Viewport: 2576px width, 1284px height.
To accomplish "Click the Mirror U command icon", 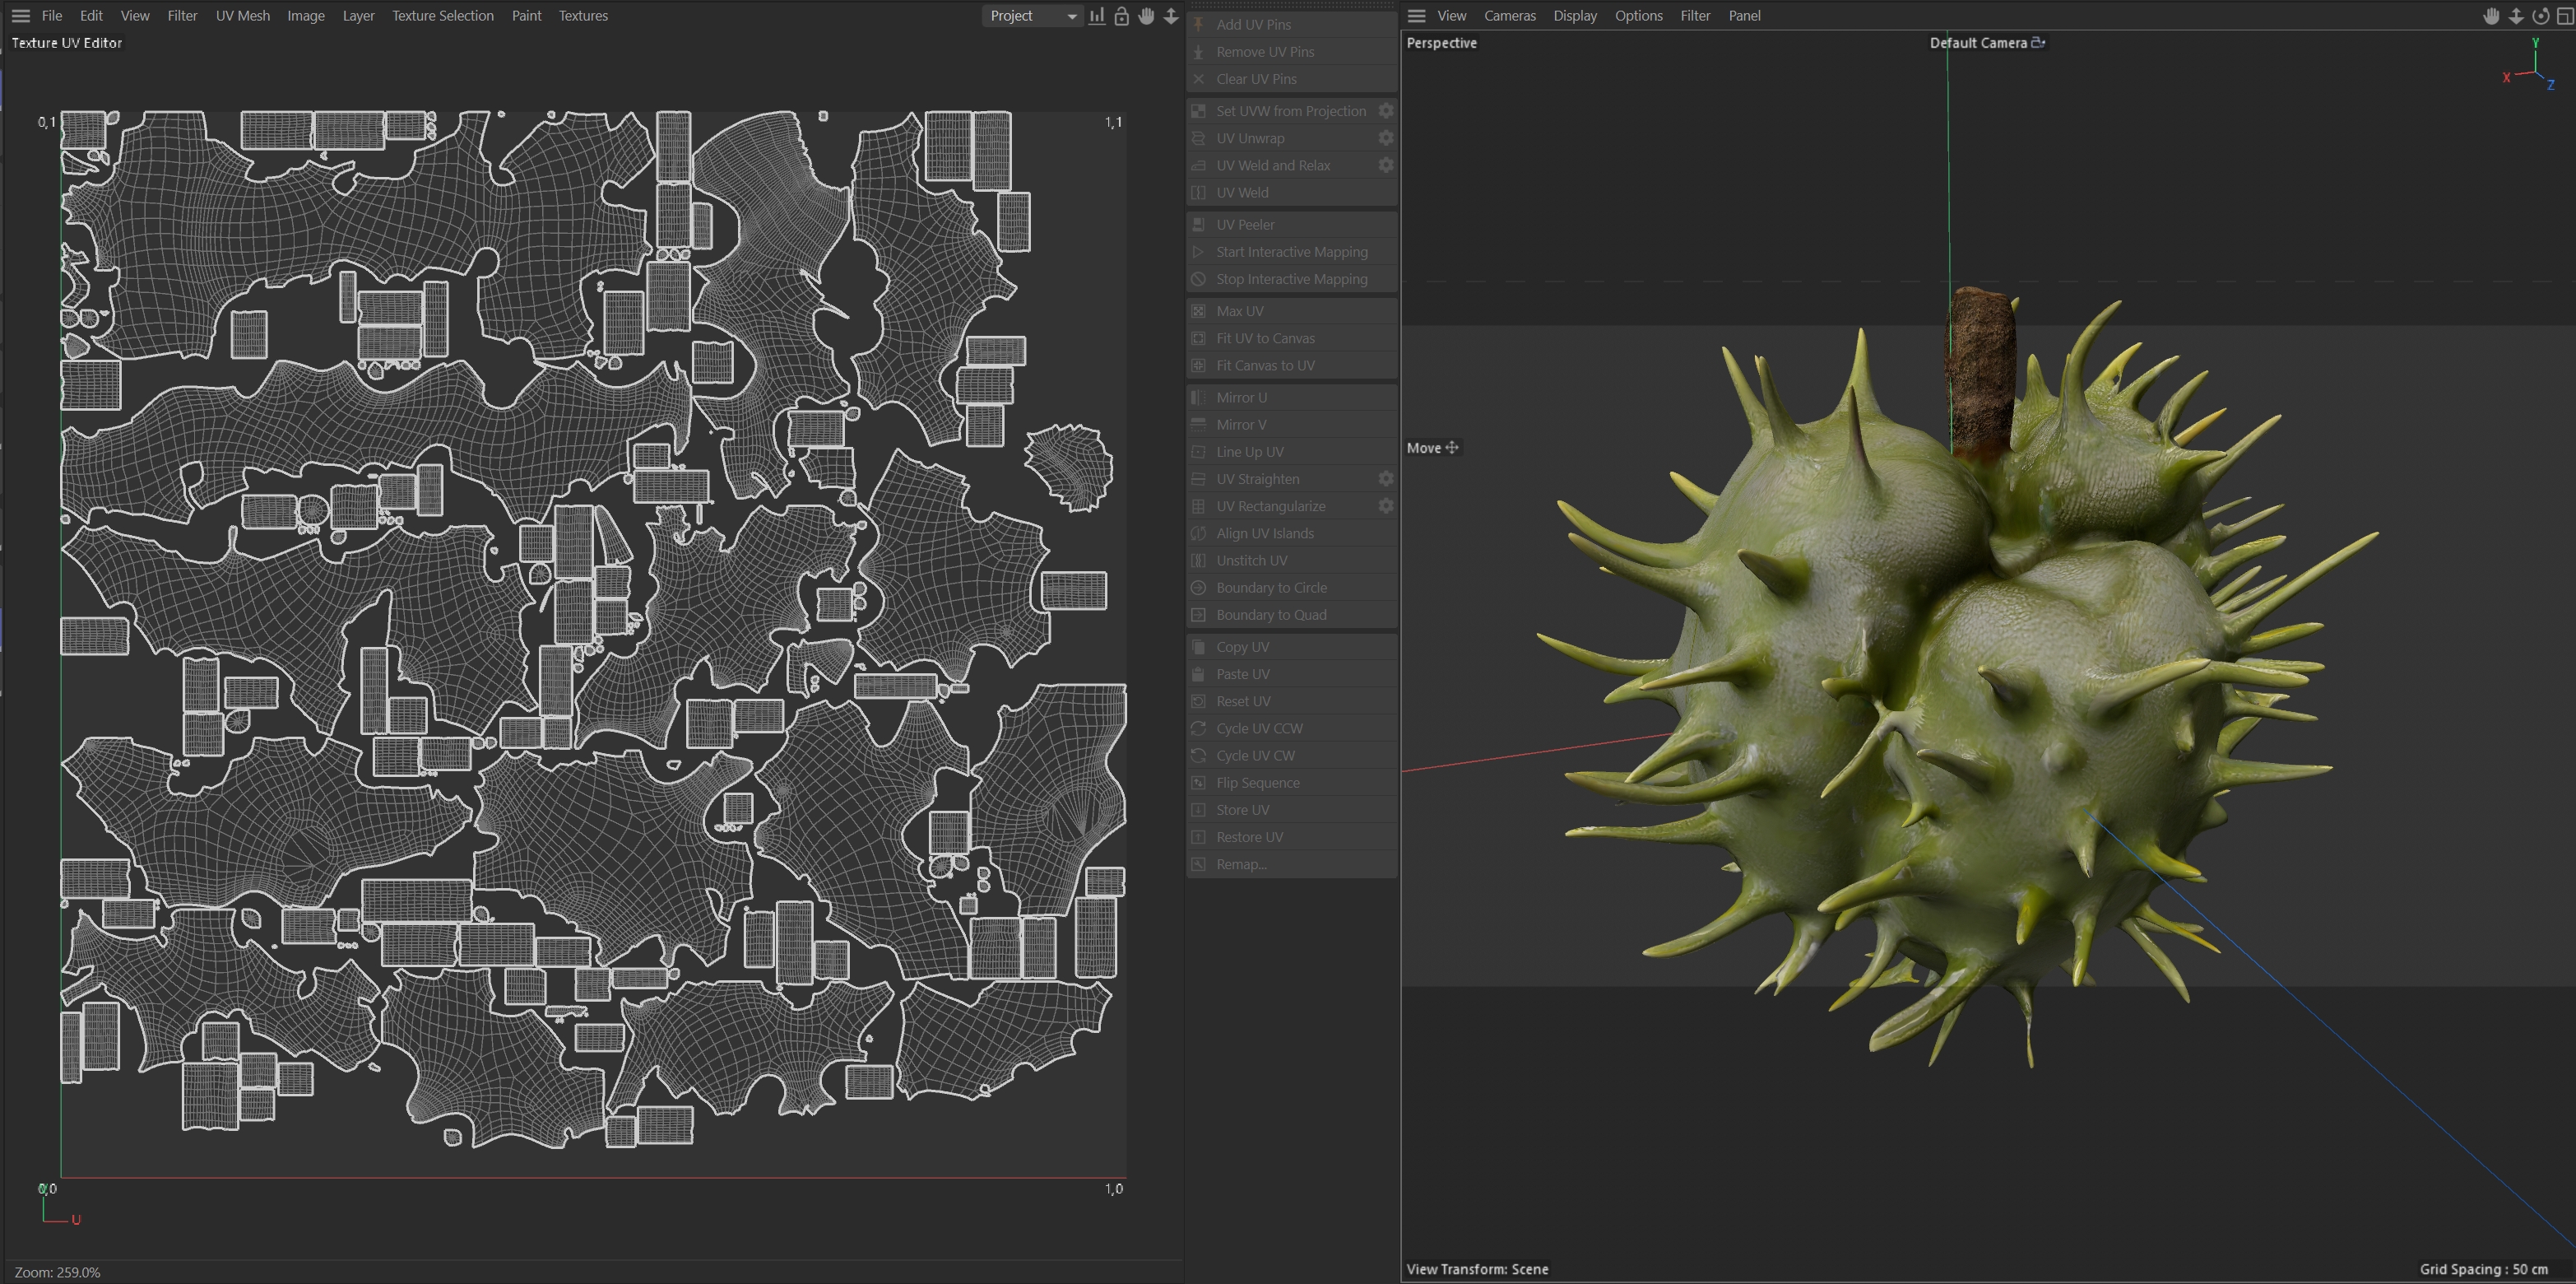I will [1199, 398].
